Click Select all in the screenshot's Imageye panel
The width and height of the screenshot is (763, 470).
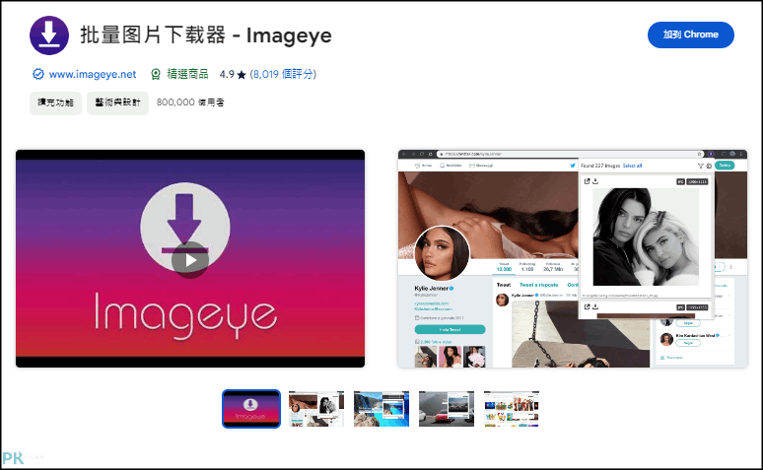point(632,166)
